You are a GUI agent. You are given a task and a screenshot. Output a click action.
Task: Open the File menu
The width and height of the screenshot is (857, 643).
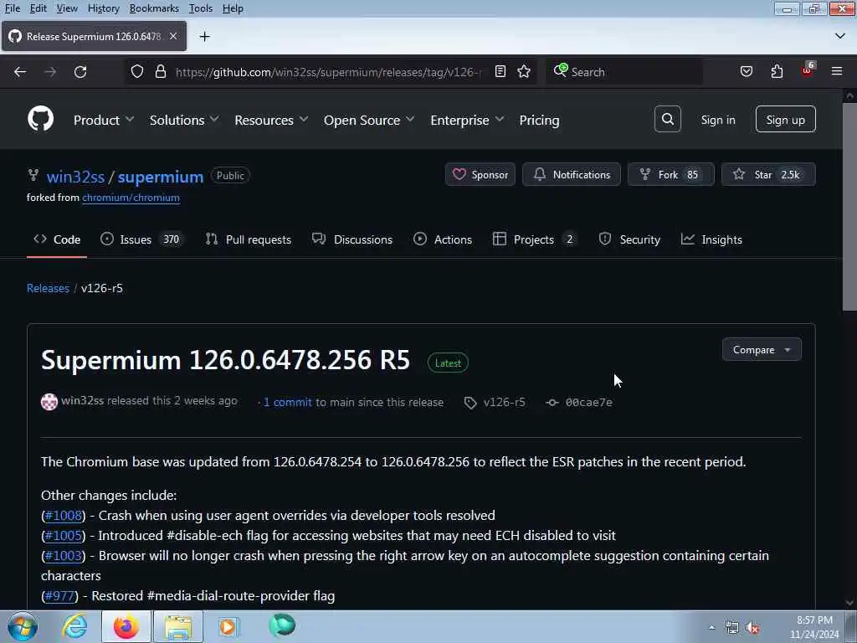coord(12,8)
